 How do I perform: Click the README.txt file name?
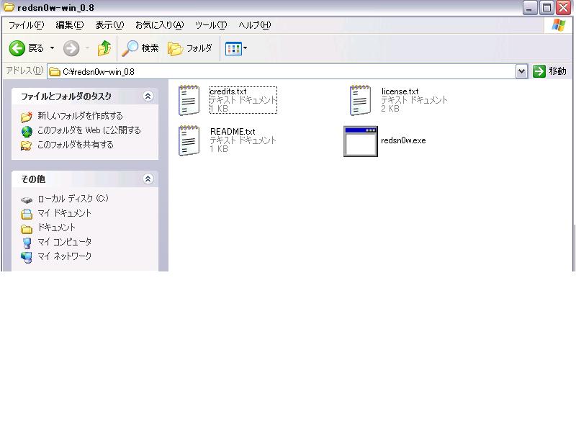click(233, 132)
